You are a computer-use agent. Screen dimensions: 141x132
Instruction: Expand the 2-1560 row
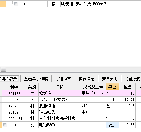tap(16, 4)
